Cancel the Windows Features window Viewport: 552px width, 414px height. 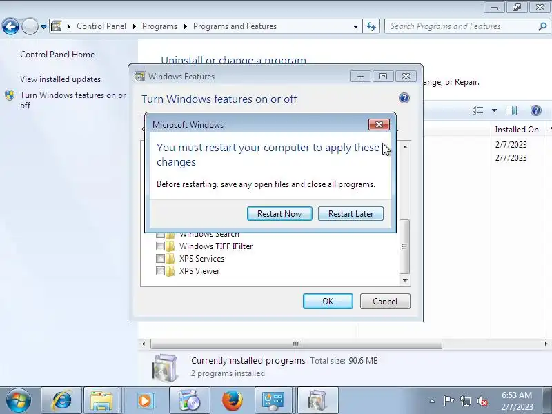click(x=385, y=302)
